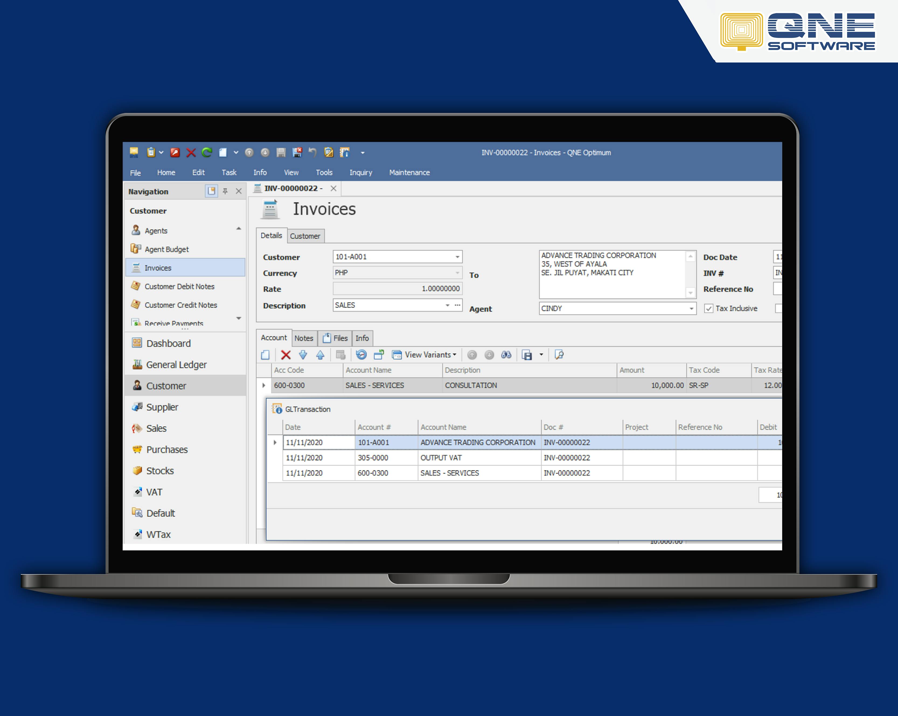Image resolution: width=898 pixels, height=716 pixels.
Task: Click the red delete X in the top toolbar
Action: [x=191, y=153]
